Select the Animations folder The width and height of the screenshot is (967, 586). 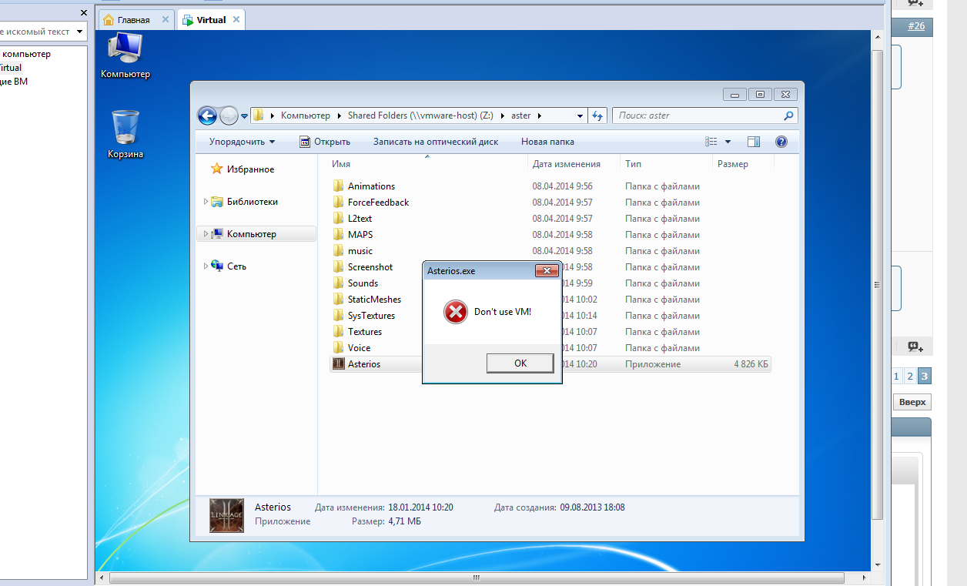coord(371,186)
